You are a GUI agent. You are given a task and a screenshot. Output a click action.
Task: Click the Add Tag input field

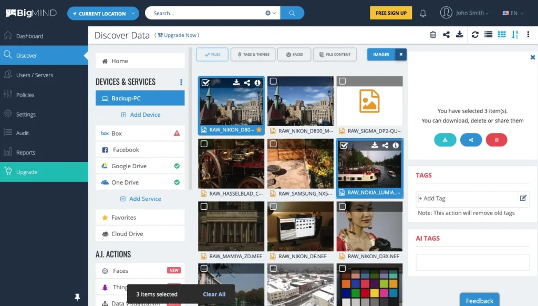[x=468, y=198]
